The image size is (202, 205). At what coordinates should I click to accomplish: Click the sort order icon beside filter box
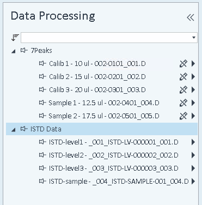tap(15, 38)
